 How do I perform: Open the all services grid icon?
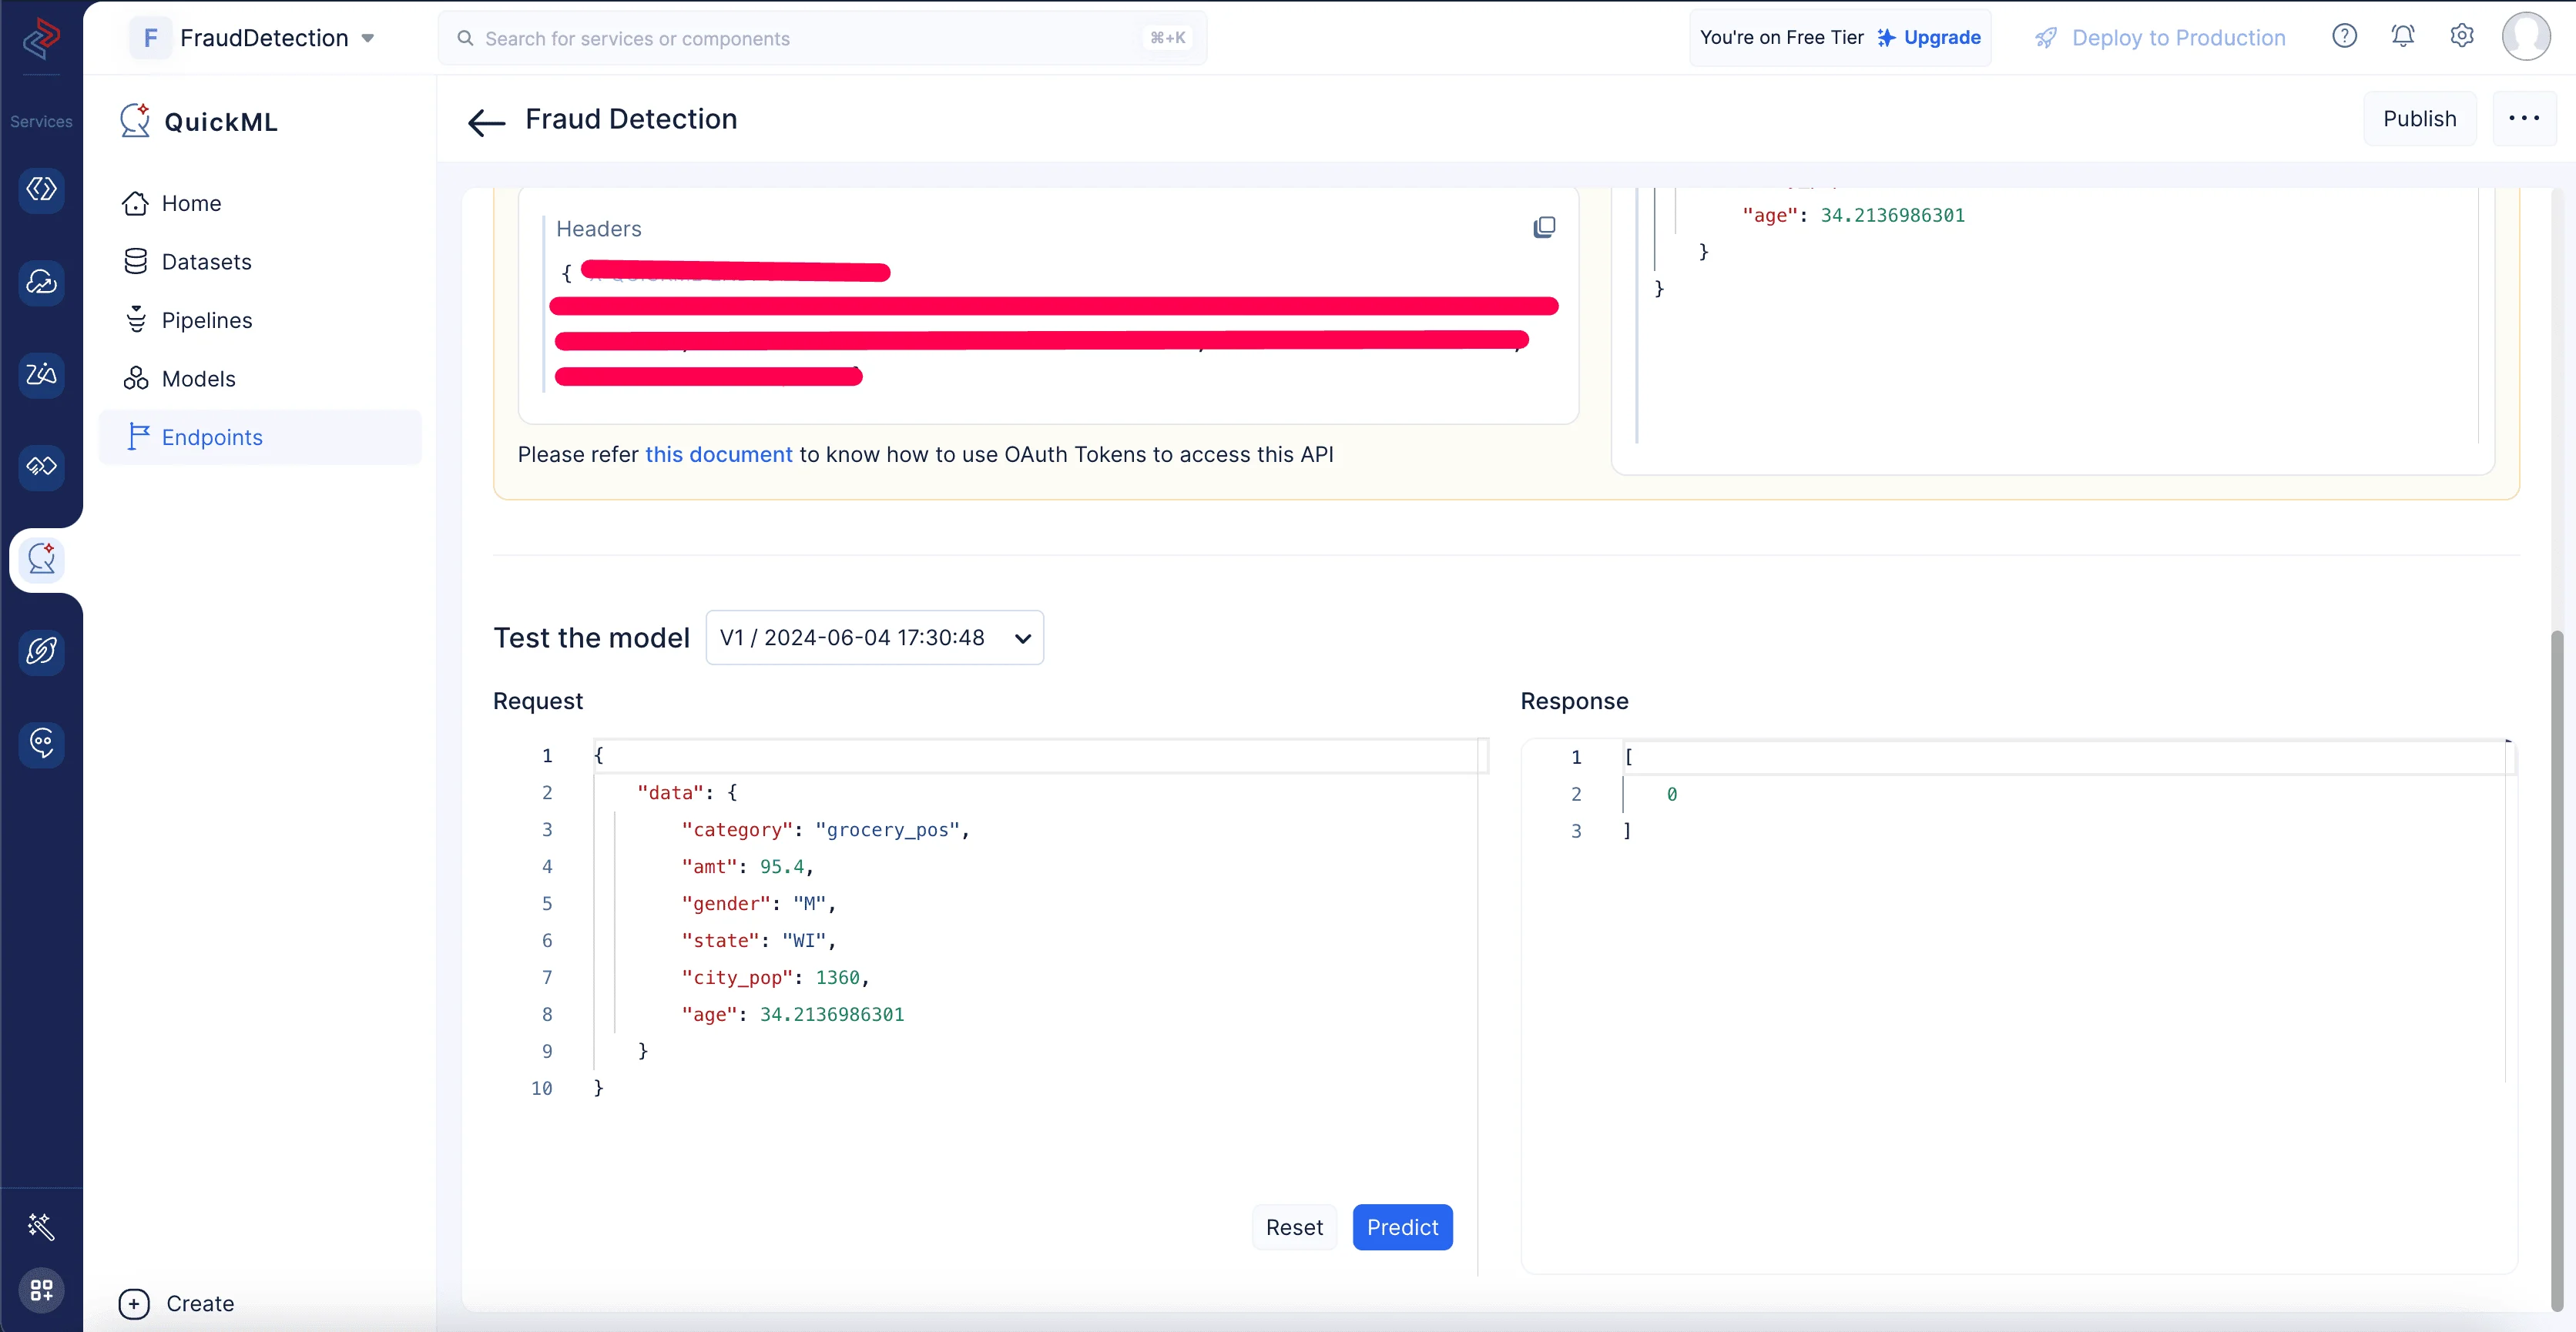(41, 1290)
